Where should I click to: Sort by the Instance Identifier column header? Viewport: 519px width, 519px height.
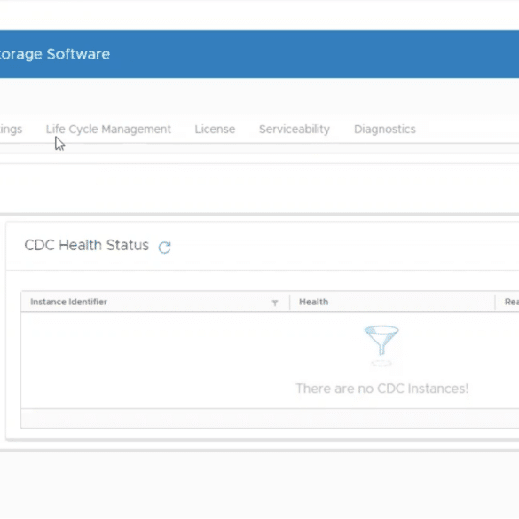point(68,302)
